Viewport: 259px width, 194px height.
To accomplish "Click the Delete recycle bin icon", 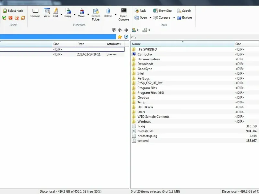I will (108, 11).
